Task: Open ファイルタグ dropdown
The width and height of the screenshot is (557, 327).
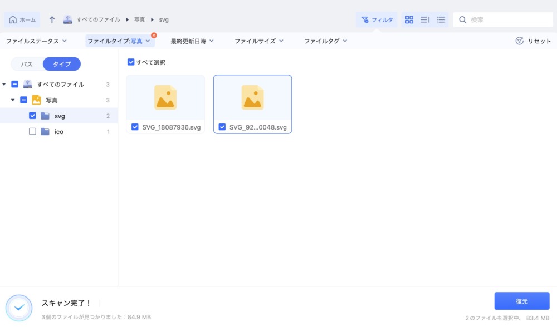Action: [325, 41]
